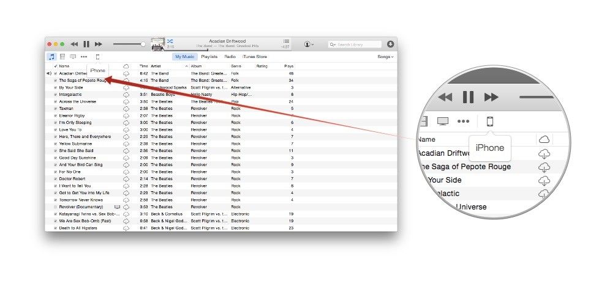Click the downloads arrow icon beside search
This screenshot has height=284, width=599.
(390, 44)
